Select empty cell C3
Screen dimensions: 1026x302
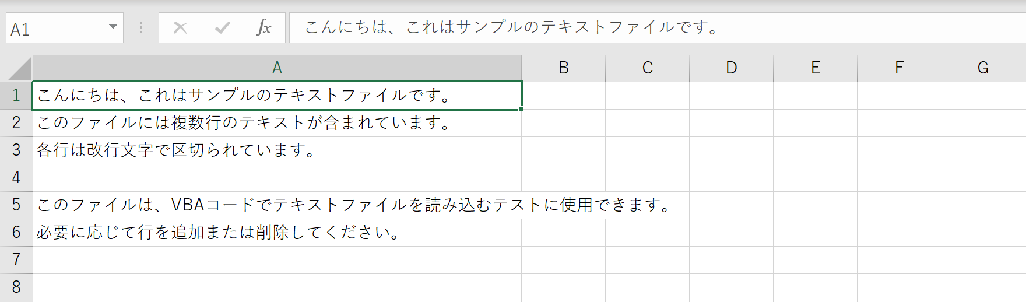(648, 150)
